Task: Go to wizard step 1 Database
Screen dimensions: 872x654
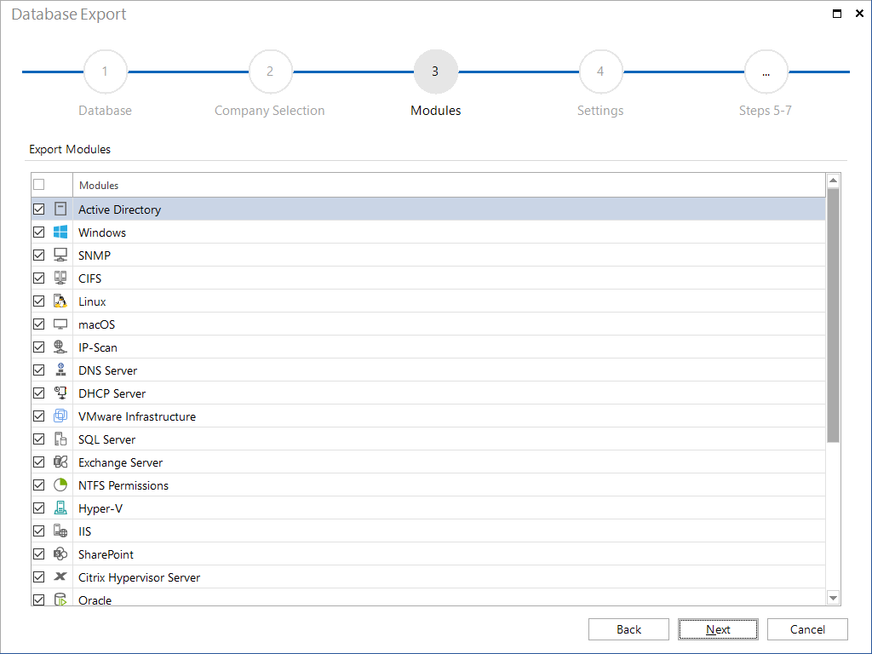Action: (105, 72)
